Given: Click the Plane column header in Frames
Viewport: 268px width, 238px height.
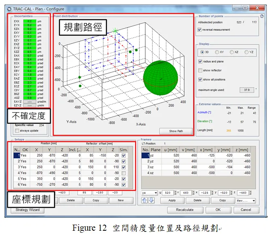Looking at the screenshot, I should [156, 150].
